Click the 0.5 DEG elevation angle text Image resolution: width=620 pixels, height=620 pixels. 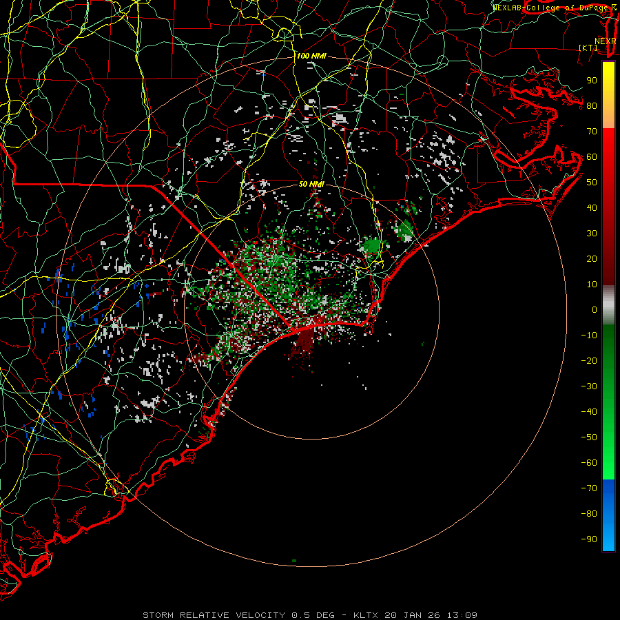pyautogui.click(x=313, y=615)
